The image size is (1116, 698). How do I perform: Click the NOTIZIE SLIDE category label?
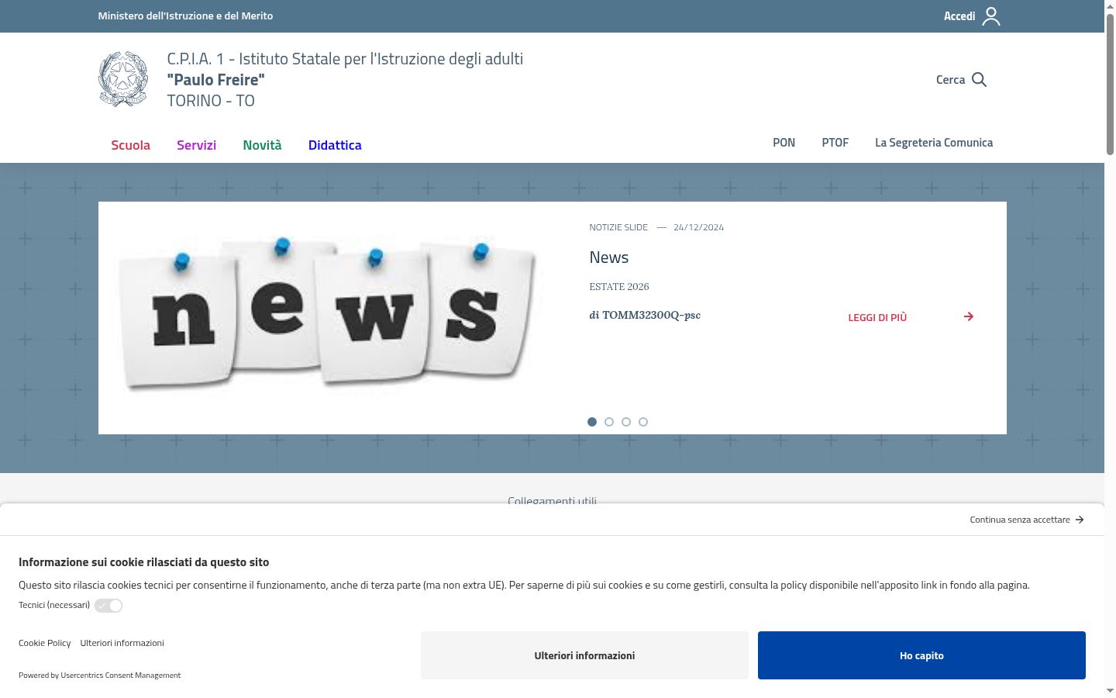[x=618, y=227]
